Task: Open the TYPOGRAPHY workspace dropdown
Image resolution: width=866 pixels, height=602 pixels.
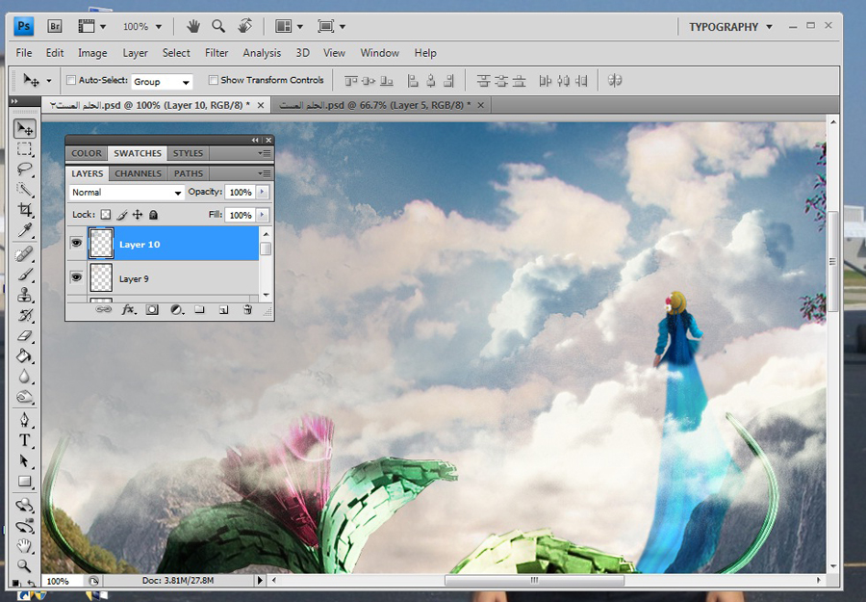Action: [x=730, y=27]
